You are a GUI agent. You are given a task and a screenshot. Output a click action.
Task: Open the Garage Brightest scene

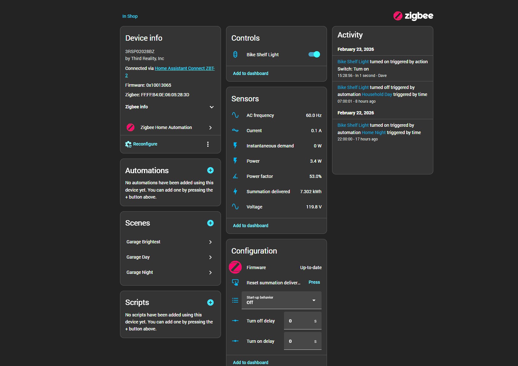click(x=170, y=242)
